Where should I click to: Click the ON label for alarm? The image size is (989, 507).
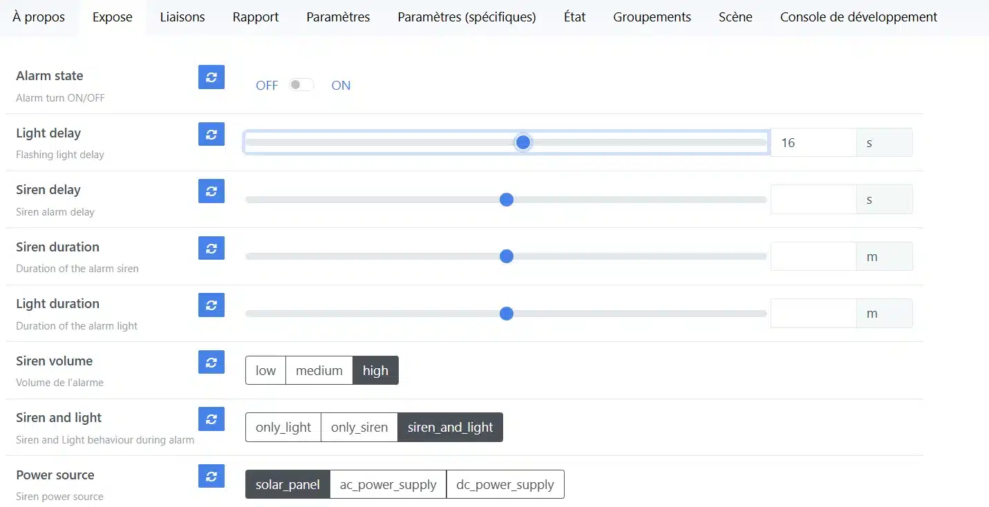pyautogui.click(x=341, y=86)
